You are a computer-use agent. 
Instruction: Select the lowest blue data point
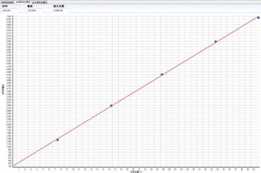pyautogui.click(x=57, y=140)
